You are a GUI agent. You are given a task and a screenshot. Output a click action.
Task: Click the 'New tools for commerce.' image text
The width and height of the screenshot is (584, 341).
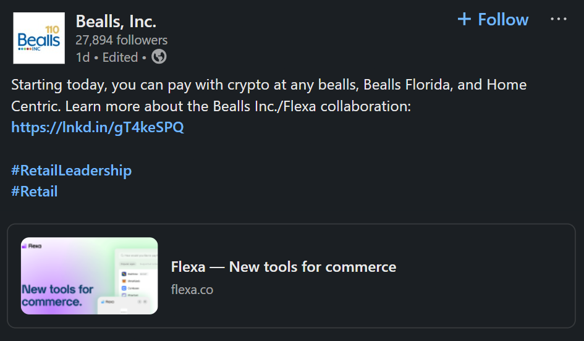pos(57,295)
